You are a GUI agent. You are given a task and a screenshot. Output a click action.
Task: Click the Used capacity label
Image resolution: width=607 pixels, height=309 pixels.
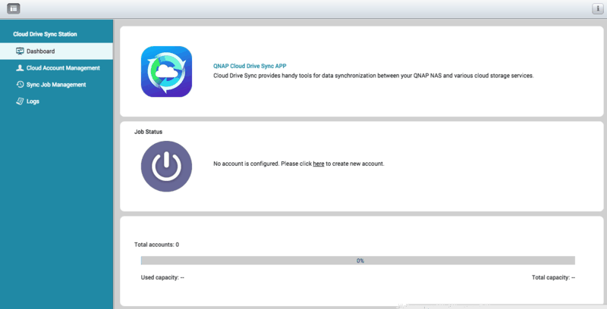(x=162, y=278)
